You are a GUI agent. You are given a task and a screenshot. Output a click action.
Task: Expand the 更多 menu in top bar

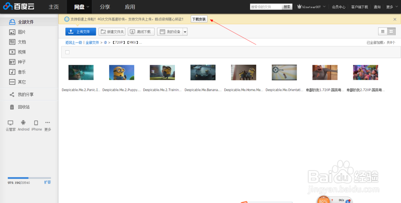(x=397, y=6)
